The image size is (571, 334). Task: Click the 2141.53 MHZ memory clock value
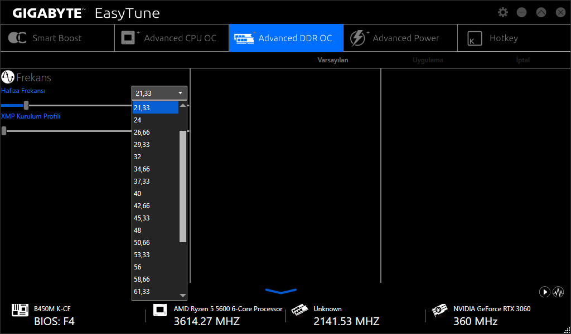346,321
